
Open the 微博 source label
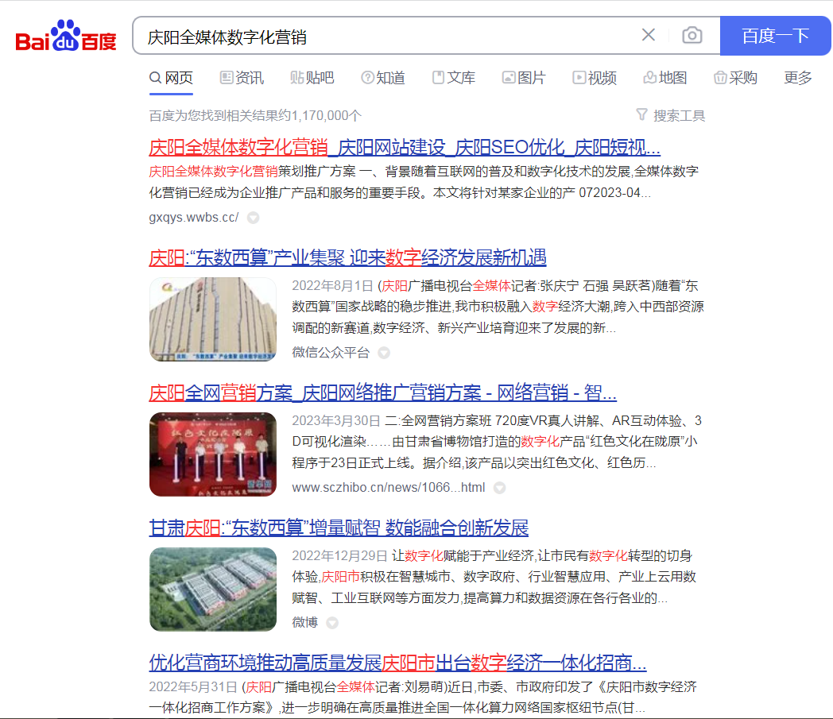pos(305,622)
